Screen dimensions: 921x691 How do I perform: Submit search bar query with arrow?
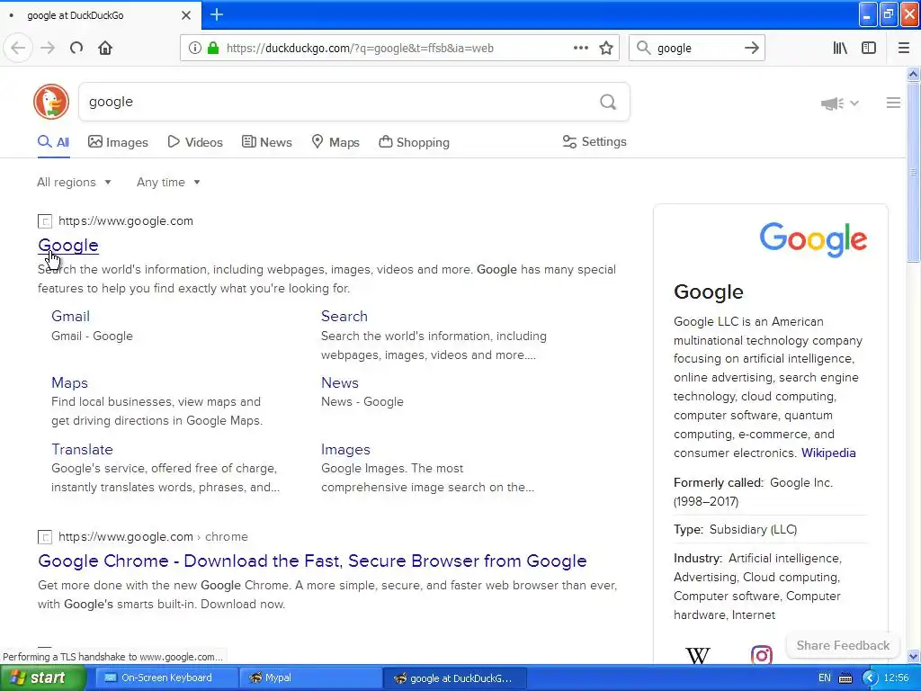751,49
